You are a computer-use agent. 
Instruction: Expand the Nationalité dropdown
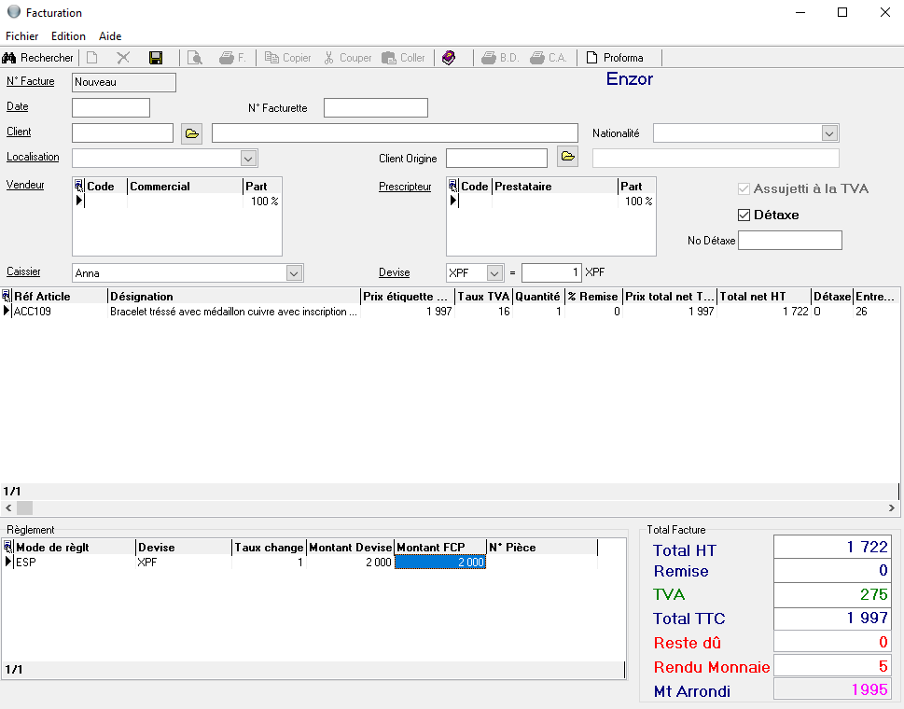[x=829, y=133]
